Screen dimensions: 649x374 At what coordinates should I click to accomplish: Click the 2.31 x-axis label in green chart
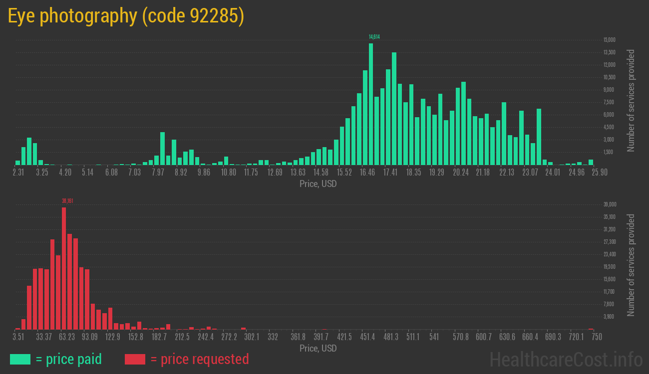(18, 173)
